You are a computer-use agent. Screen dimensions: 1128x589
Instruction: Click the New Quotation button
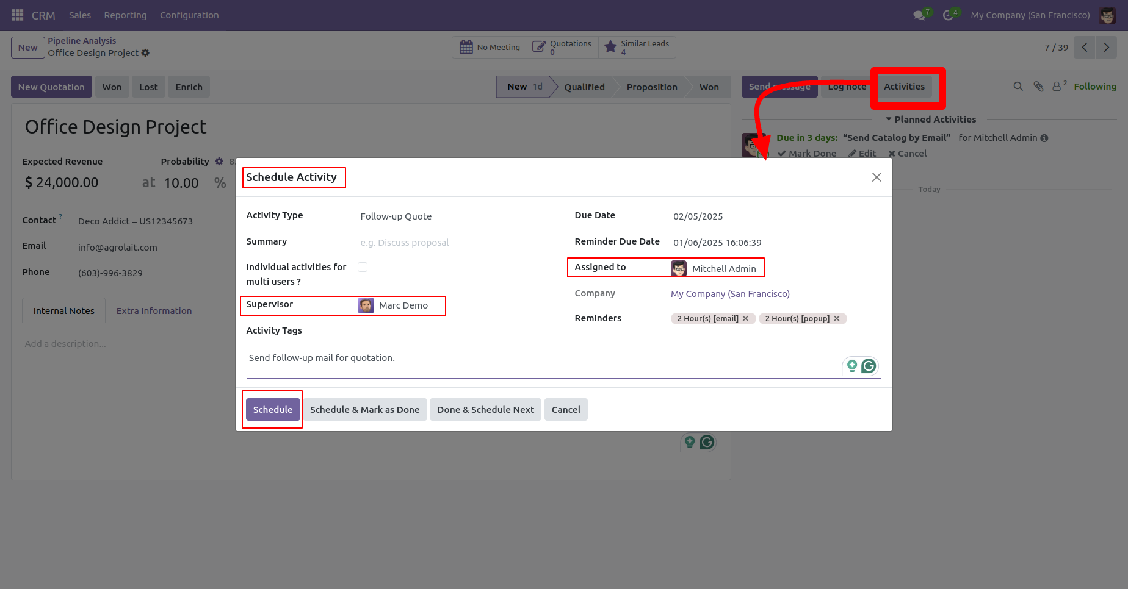51,87
